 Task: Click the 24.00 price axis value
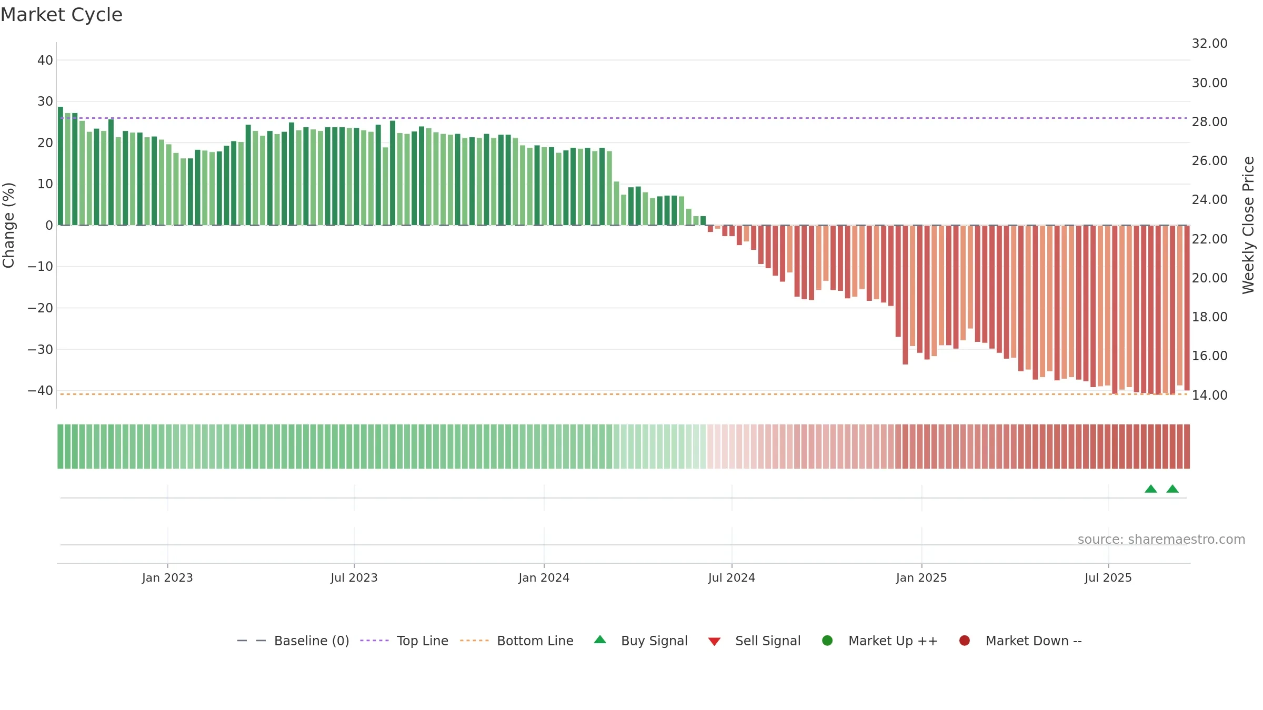click(x=1209, y=200)
